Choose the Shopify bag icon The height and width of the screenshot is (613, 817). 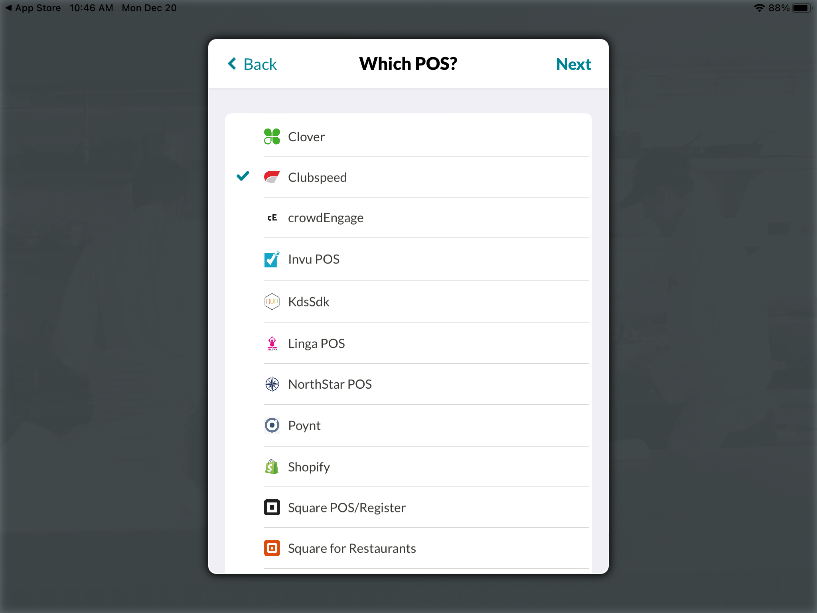coord(272,467)
